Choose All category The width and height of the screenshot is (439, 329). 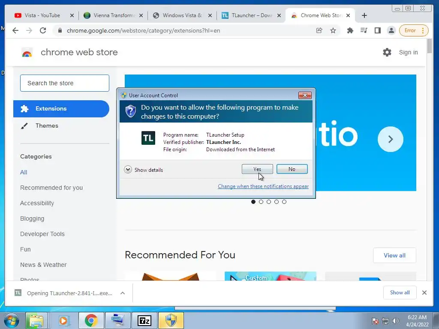[x=24, y=172]
